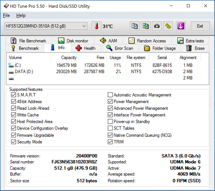Click the Usage column header
Image resolution: width=215 pixels, height=191 pixels.
(x=115, y=58)
